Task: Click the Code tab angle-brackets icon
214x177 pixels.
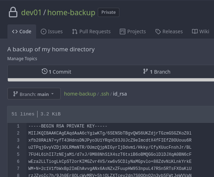Action: click(15, 32)
